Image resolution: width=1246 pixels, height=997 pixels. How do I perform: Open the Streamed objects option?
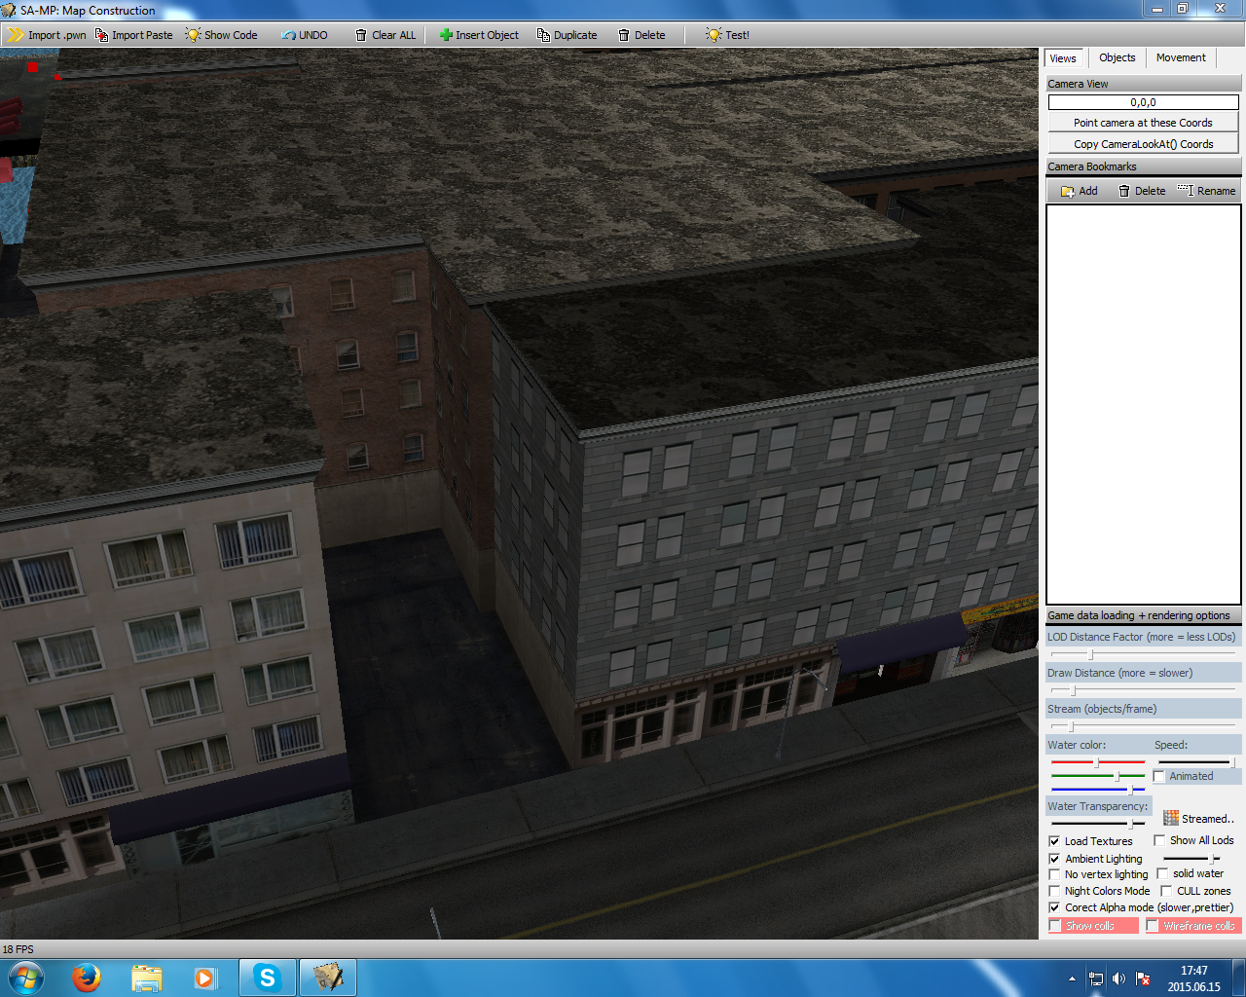click(1198, 819)
